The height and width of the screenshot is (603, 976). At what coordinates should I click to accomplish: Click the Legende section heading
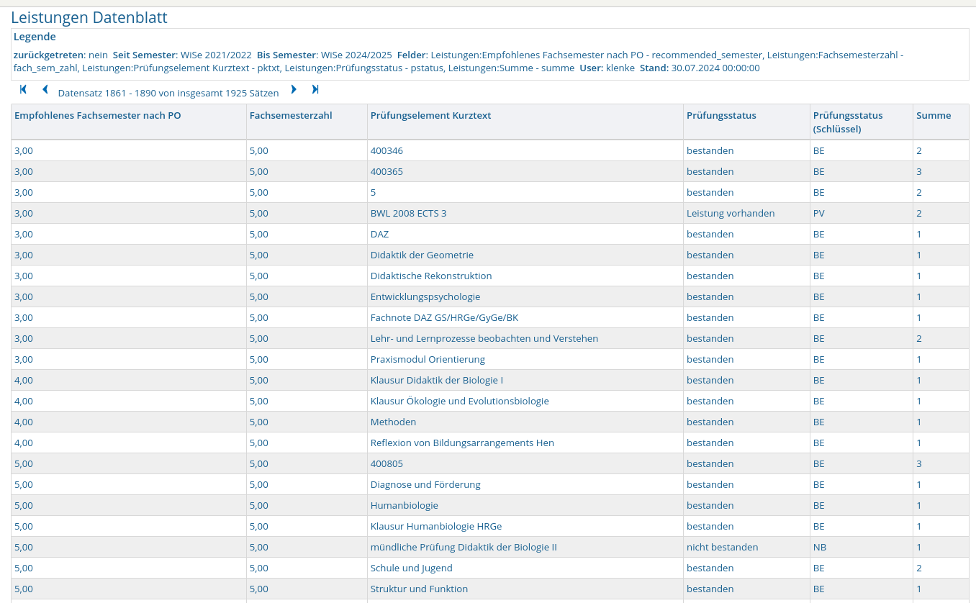coord(35,37)
